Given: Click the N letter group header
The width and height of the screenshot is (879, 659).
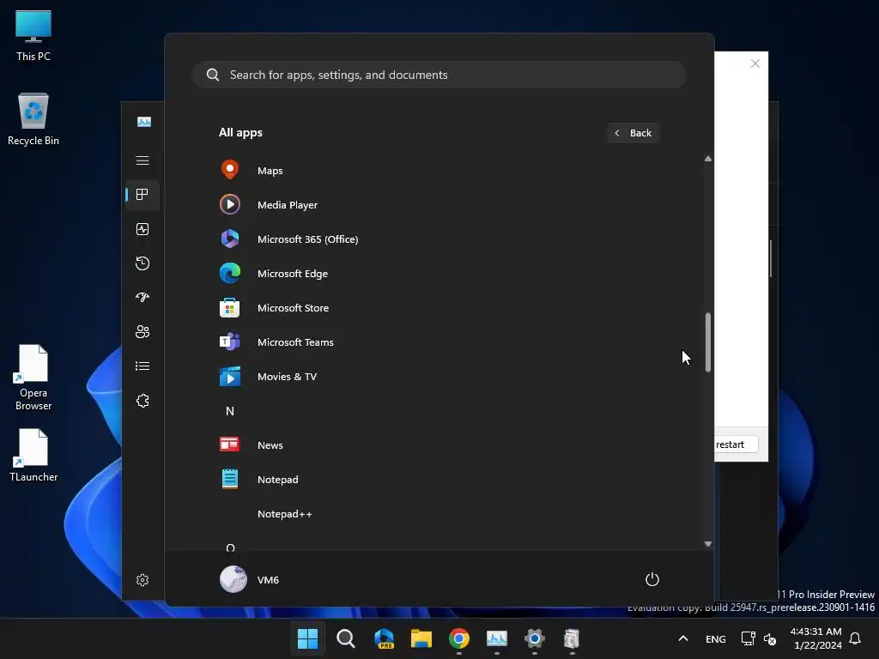Looking at the screenshot, I should pos(230,411).
